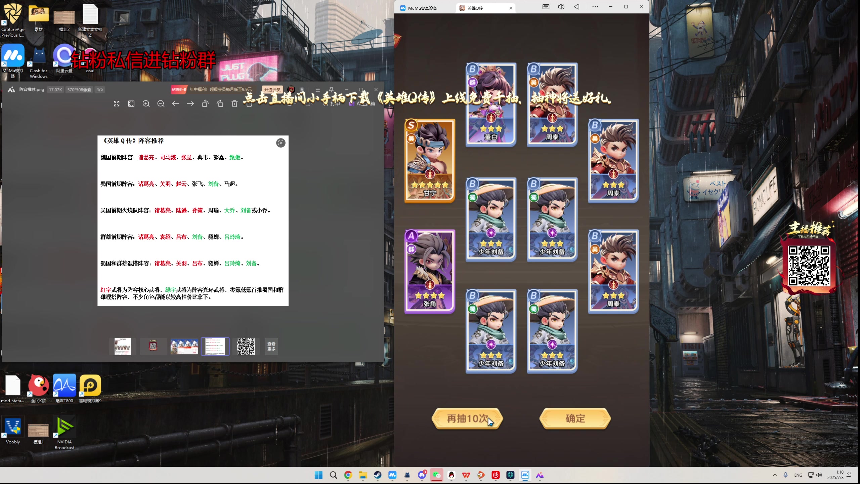
Task: Rotate image counterclockwise in viewer toolbar
Action: click(205, 104)
